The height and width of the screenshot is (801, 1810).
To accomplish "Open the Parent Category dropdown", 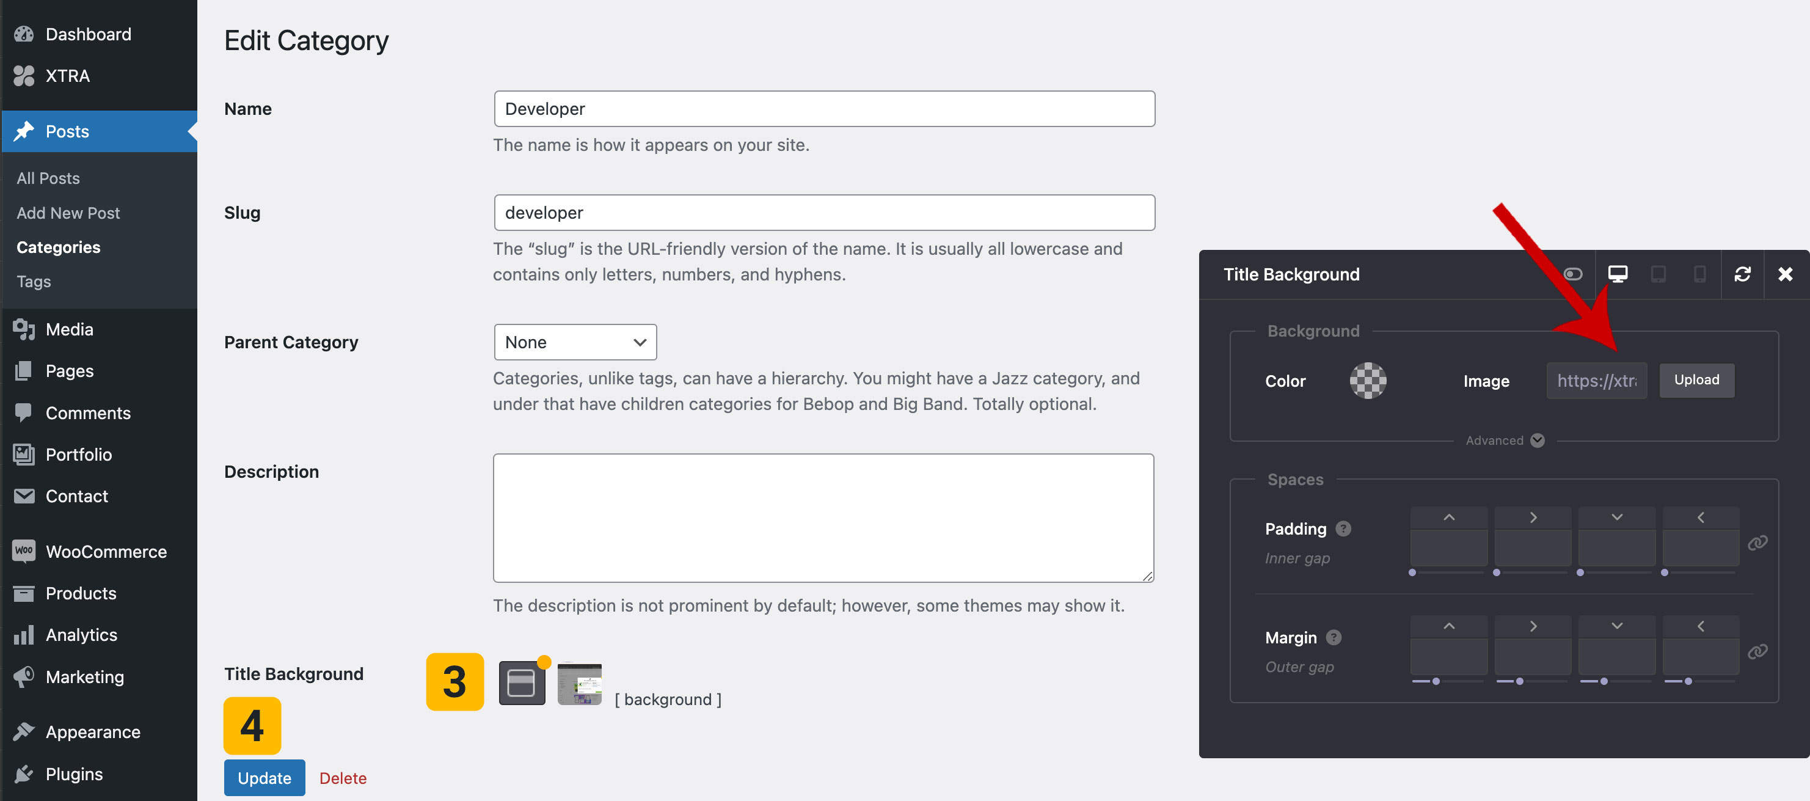I will [575, 342].
